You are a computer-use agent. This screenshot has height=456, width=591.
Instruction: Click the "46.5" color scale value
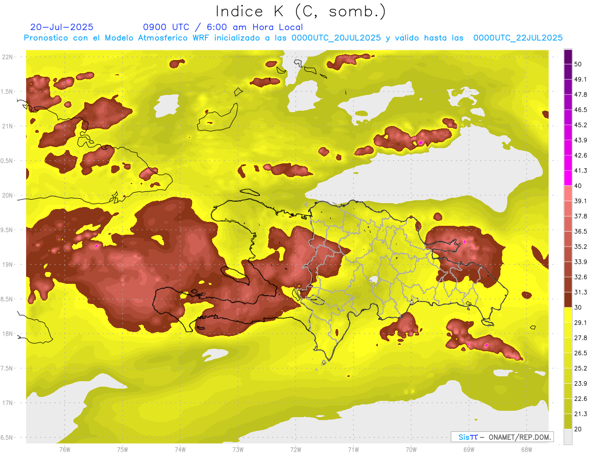point(581,110)
